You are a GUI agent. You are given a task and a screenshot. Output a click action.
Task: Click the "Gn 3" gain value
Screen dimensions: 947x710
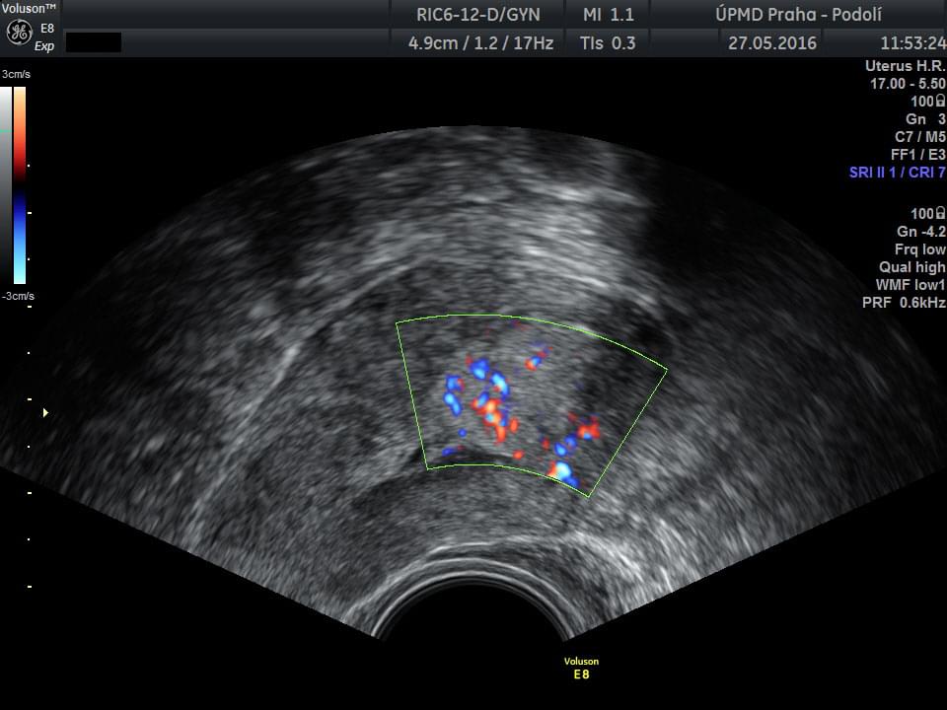[x=925, y=119]
